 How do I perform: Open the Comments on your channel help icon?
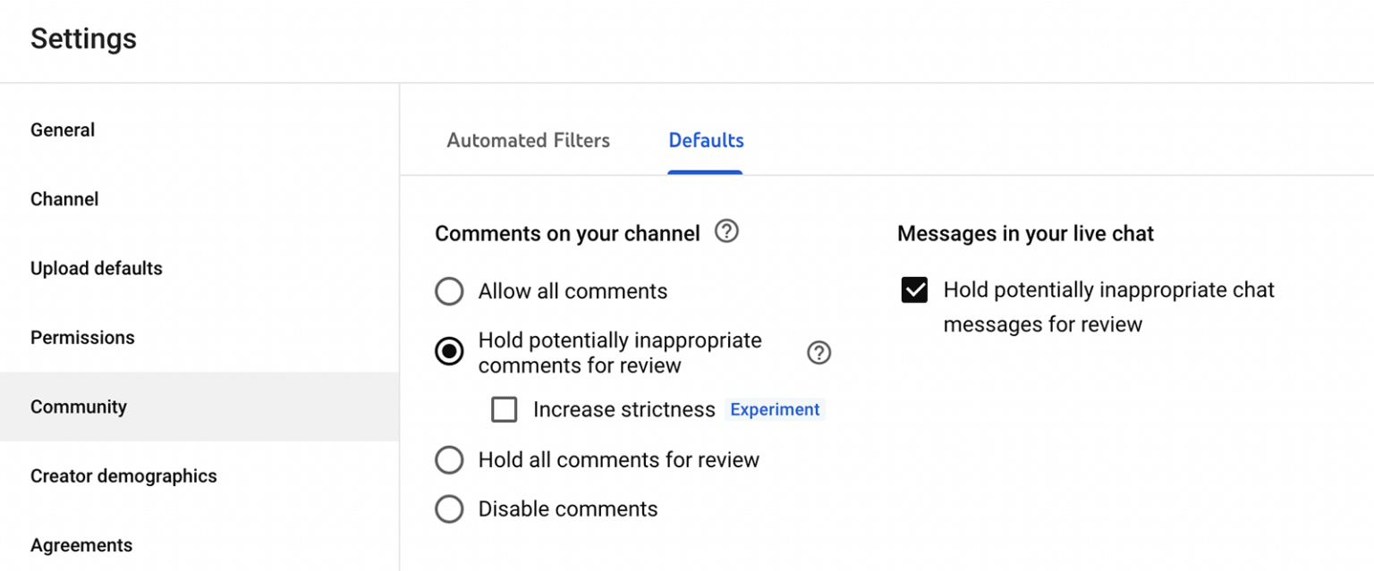(727, 231)
